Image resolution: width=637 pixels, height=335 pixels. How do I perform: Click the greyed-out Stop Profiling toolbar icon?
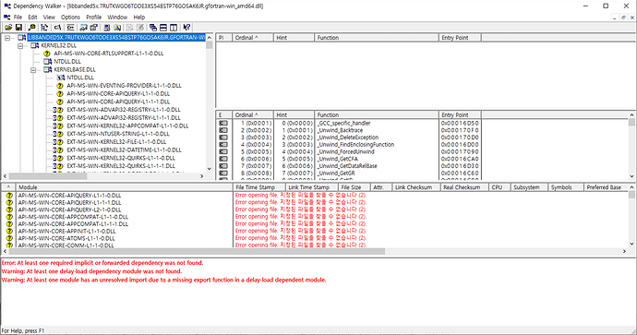[x=140, y=27]
